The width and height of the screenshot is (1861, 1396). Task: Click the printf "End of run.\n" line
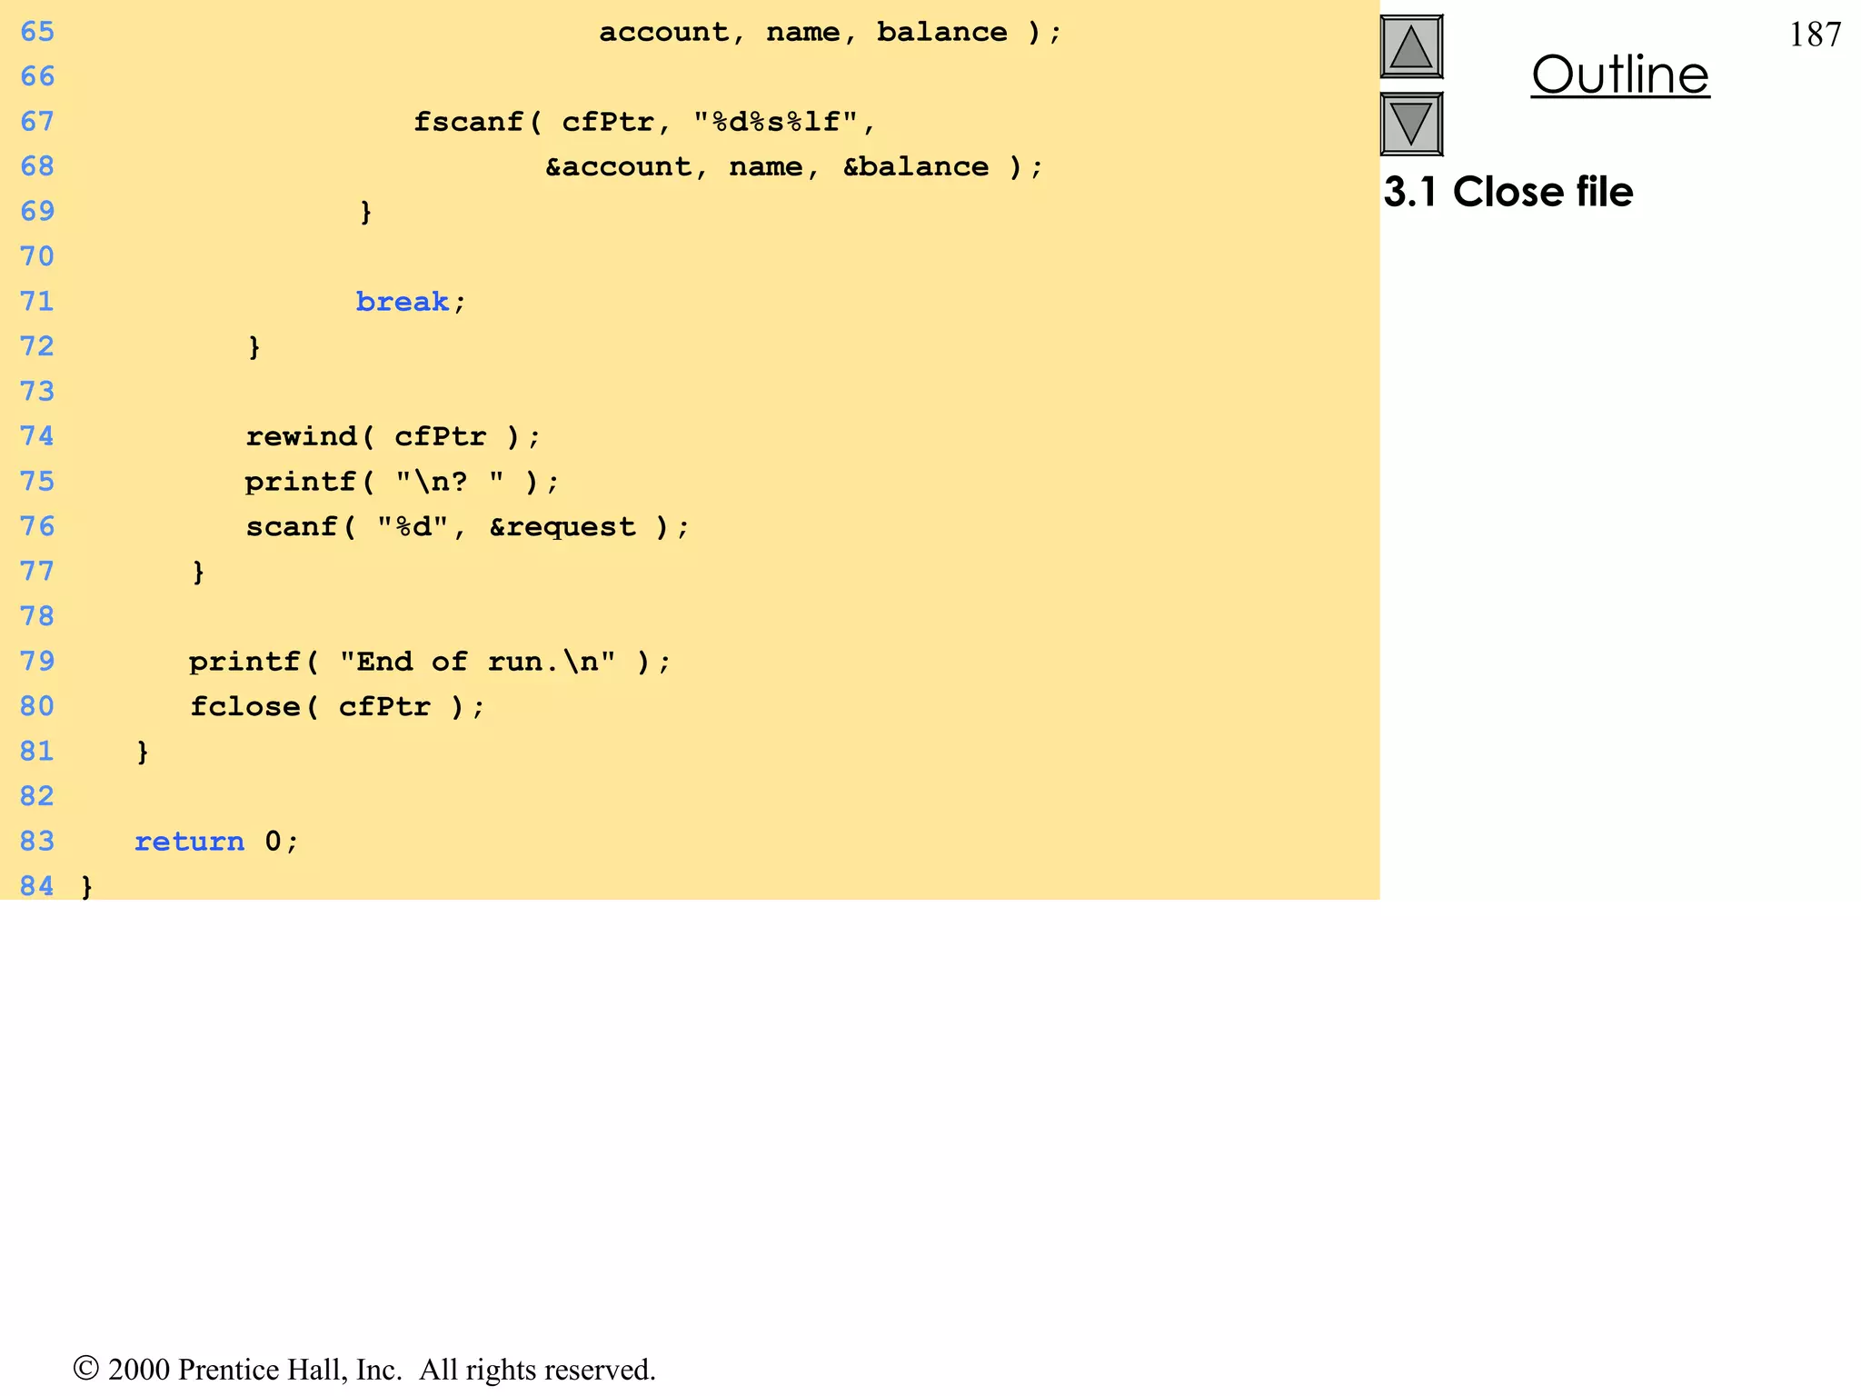[430, 662]
